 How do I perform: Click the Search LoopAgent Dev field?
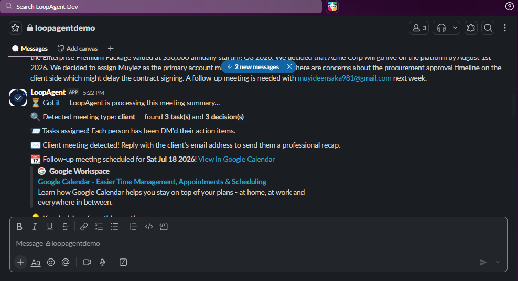[x=161, y=7]
